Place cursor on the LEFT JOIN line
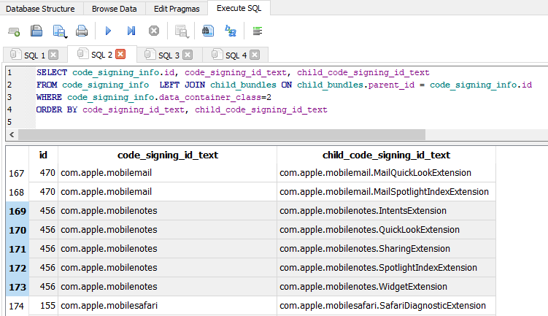The height and width of the screenshot is (316, 548). pos(284,85)
